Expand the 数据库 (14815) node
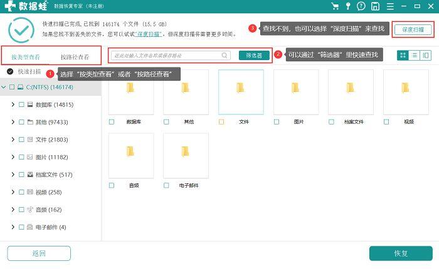Viewport: 439px width, 269px height. point(13,104)
